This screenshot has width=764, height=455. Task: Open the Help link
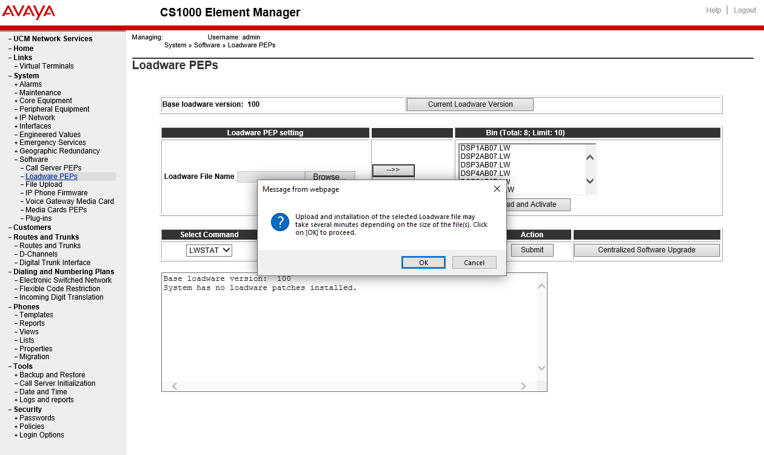coord(714,10)
